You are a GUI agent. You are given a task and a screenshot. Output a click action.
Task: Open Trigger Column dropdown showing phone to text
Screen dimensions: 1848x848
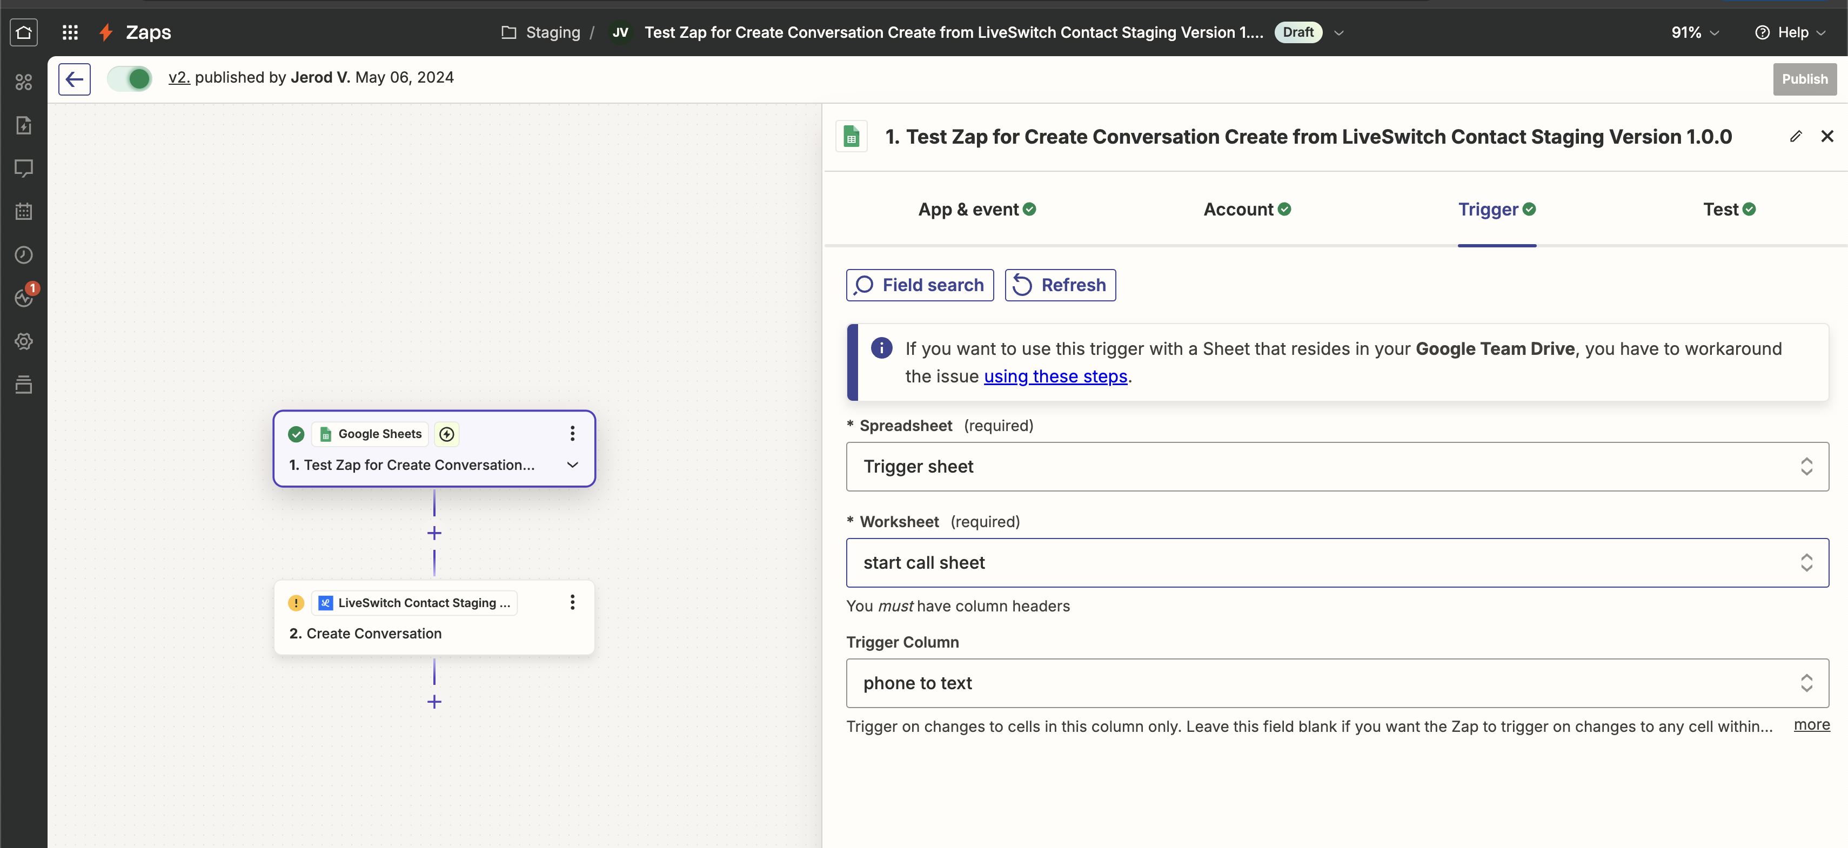[1337, 683]
